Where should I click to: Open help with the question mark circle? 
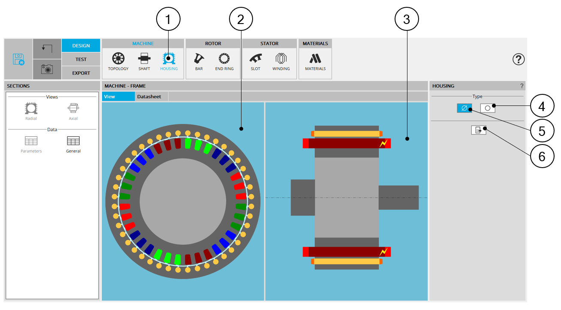pos(519,60)
